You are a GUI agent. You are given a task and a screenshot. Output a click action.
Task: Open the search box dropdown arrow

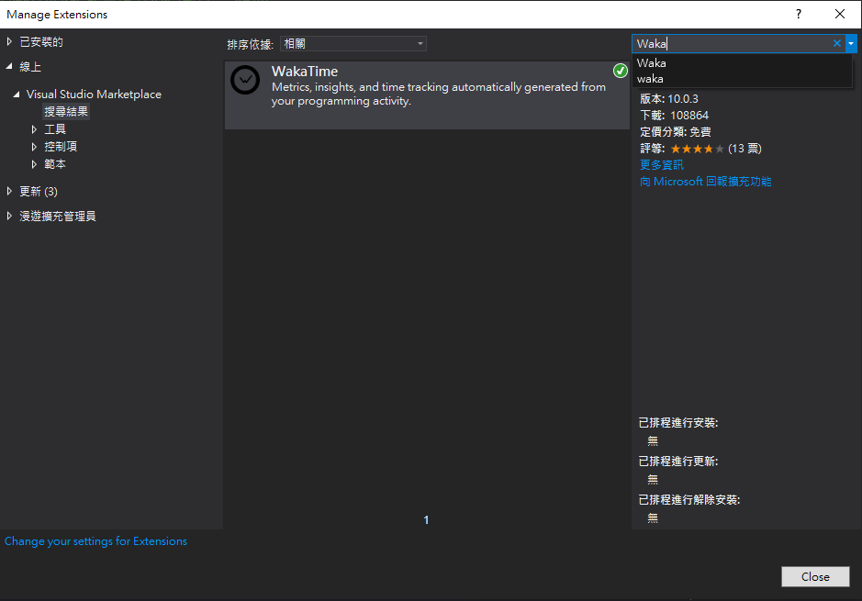851,43
